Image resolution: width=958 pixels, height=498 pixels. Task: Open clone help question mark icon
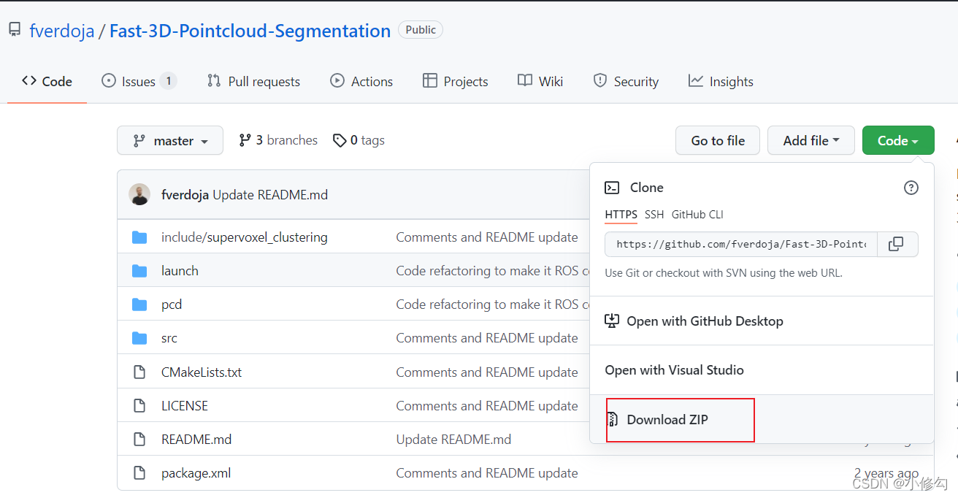pyautogui.click(x=911, y=188)
